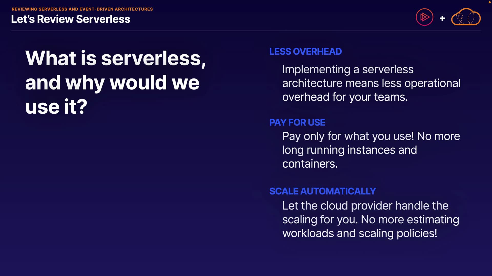Viewport: 492px width, 276px height.
Task: Click the "What is serverless," headline line
Action: 115,58
